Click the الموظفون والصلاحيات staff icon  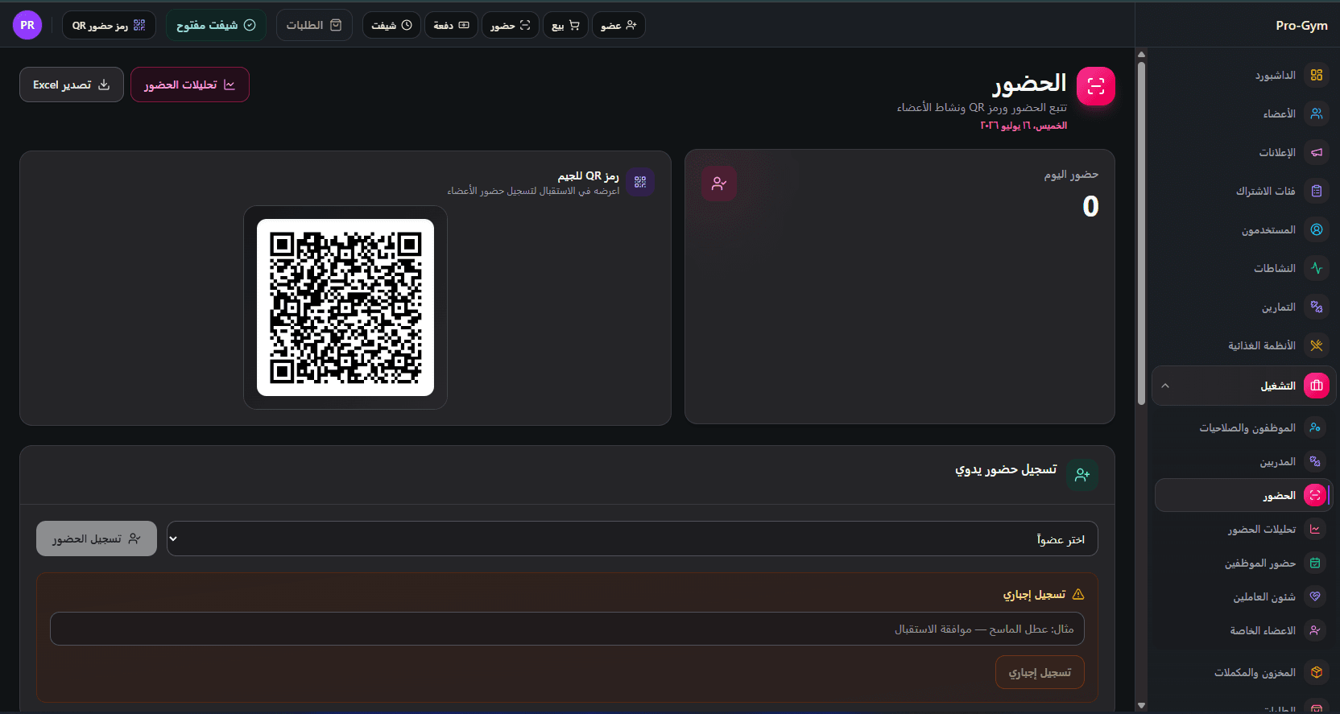click(x=1315, y=427)
